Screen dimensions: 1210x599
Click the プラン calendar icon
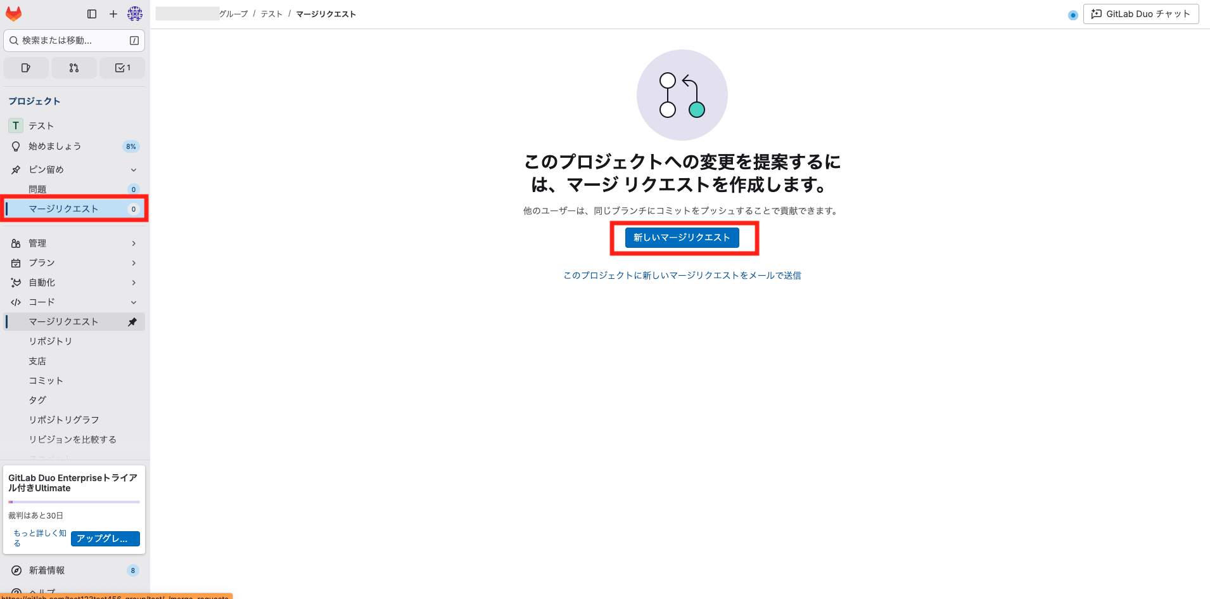pyautogui.click(x=16, y=263)
